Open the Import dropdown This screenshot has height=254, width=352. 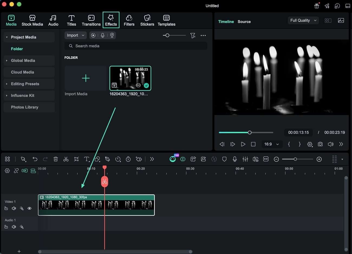pyautogui.click(x=76, y=35)
